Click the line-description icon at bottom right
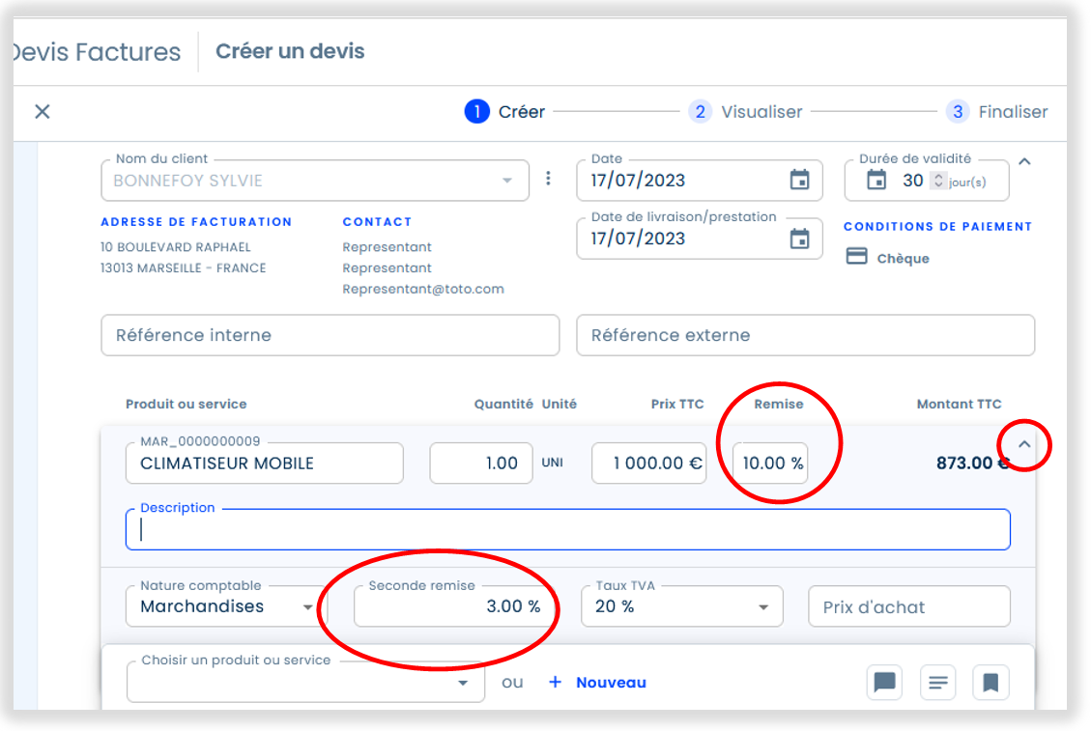 (x=937, y=682)
